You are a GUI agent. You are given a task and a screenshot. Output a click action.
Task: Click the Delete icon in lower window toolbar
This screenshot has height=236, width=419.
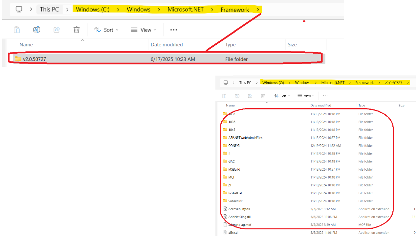coord(263,96)
